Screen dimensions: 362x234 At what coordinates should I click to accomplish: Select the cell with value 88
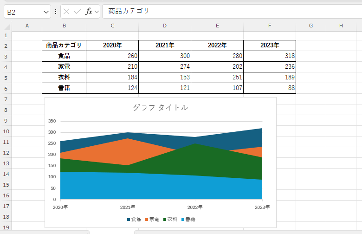click(270, 88)
